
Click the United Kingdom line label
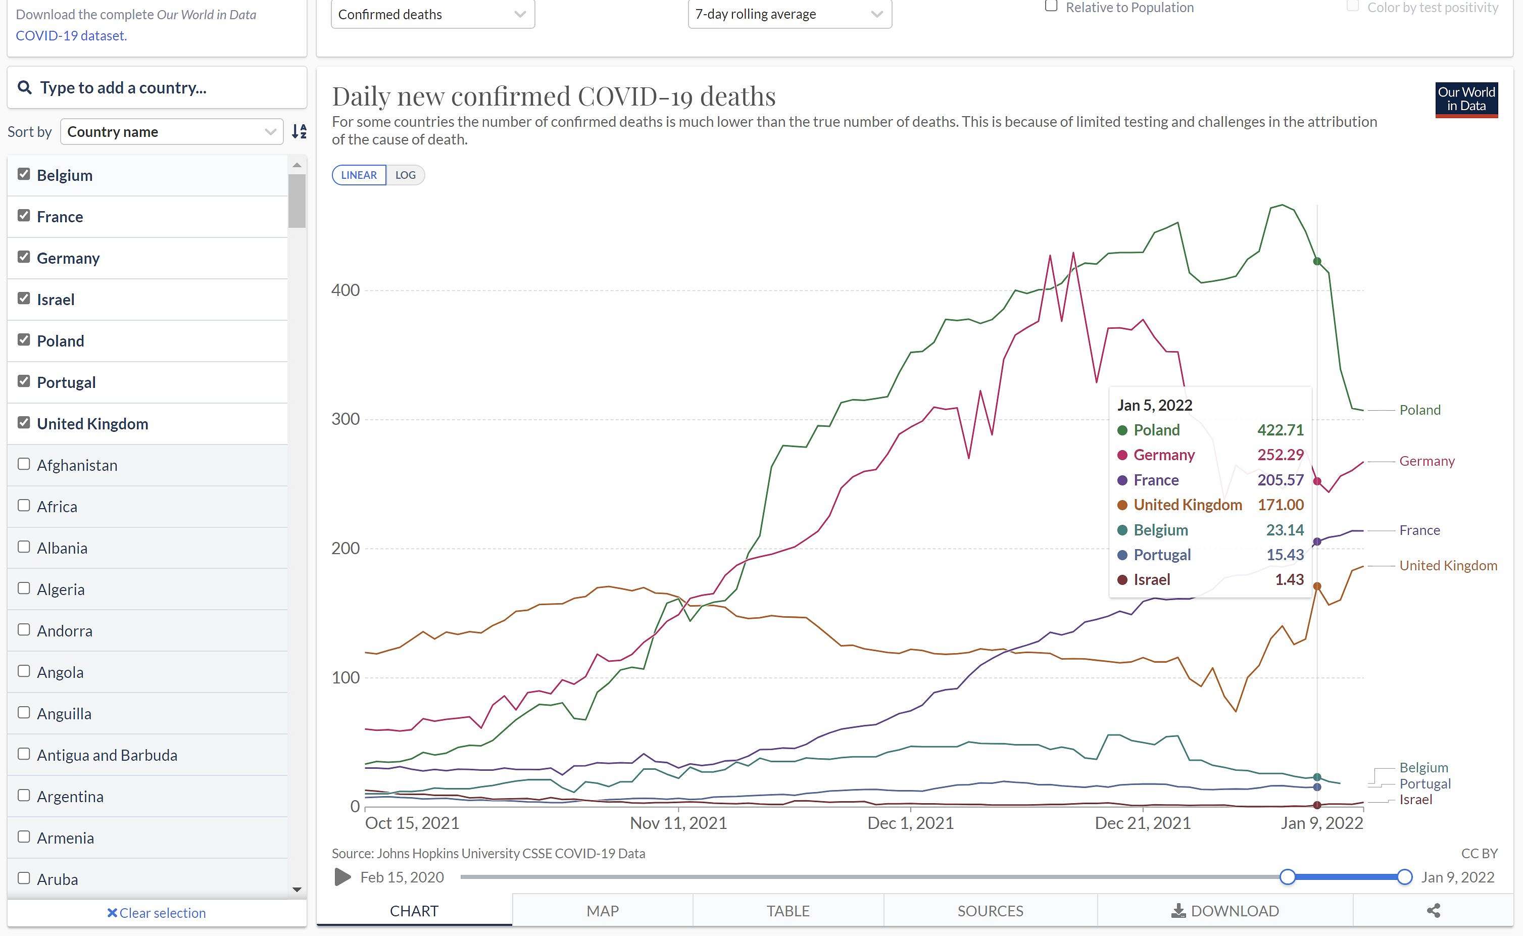1448,565
